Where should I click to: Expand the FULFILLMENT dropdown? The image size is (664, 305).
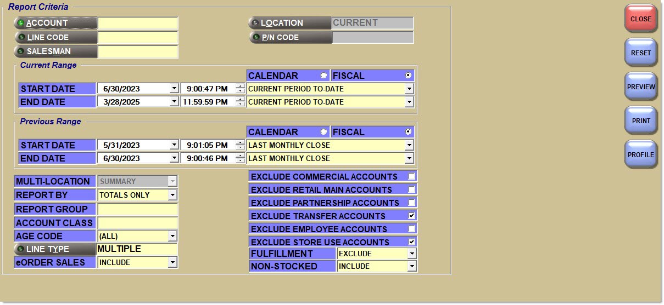coord(411,254)
